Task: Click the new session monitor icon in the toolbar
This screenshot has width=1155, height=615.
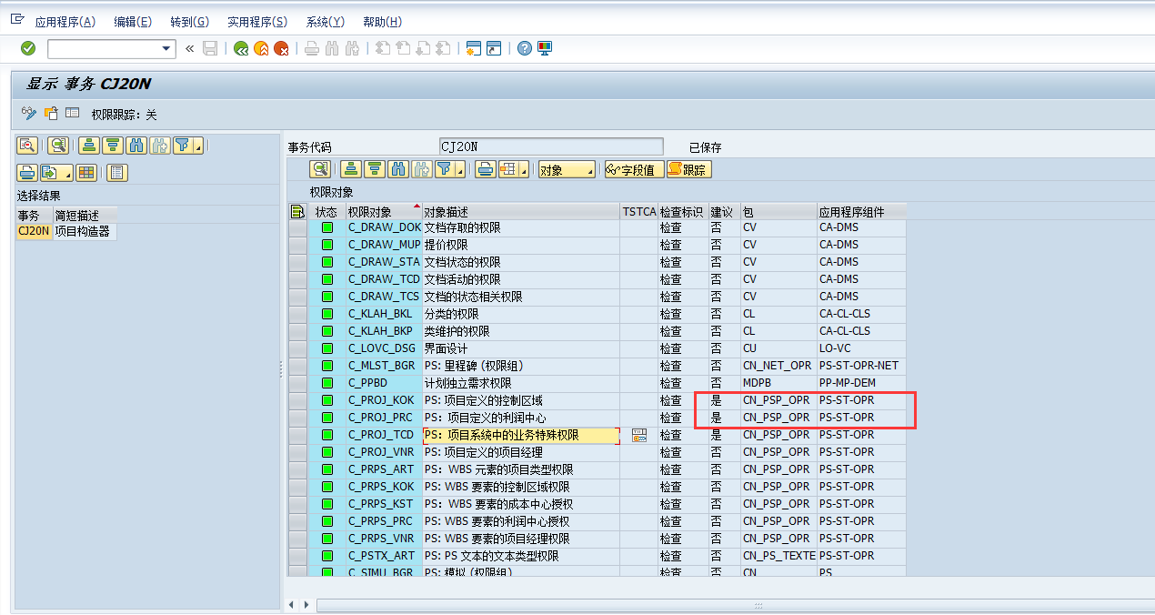Action: (473, 49)
